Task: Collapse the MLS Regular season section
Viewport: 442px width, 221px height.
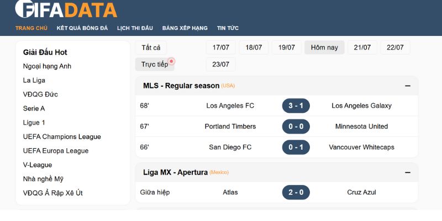Action: 408,86
